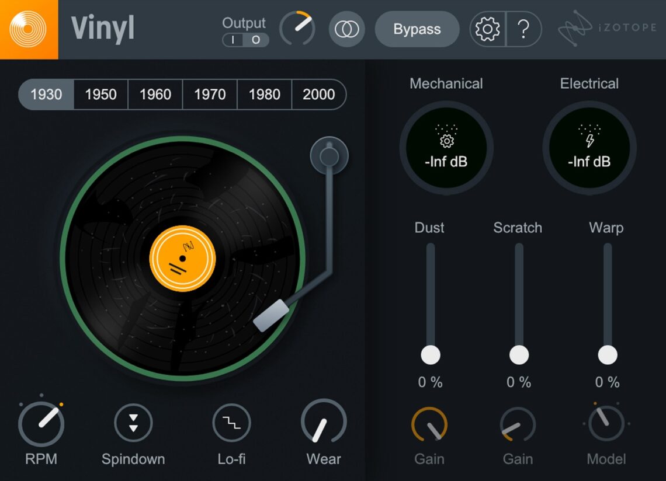
Task: Open the stereo width control icon
Action: click(346, 29)
